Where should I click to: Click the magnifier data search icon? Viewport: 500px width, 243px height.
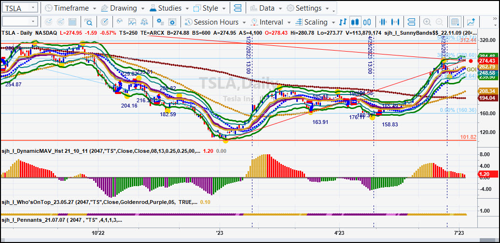(89, 22)
